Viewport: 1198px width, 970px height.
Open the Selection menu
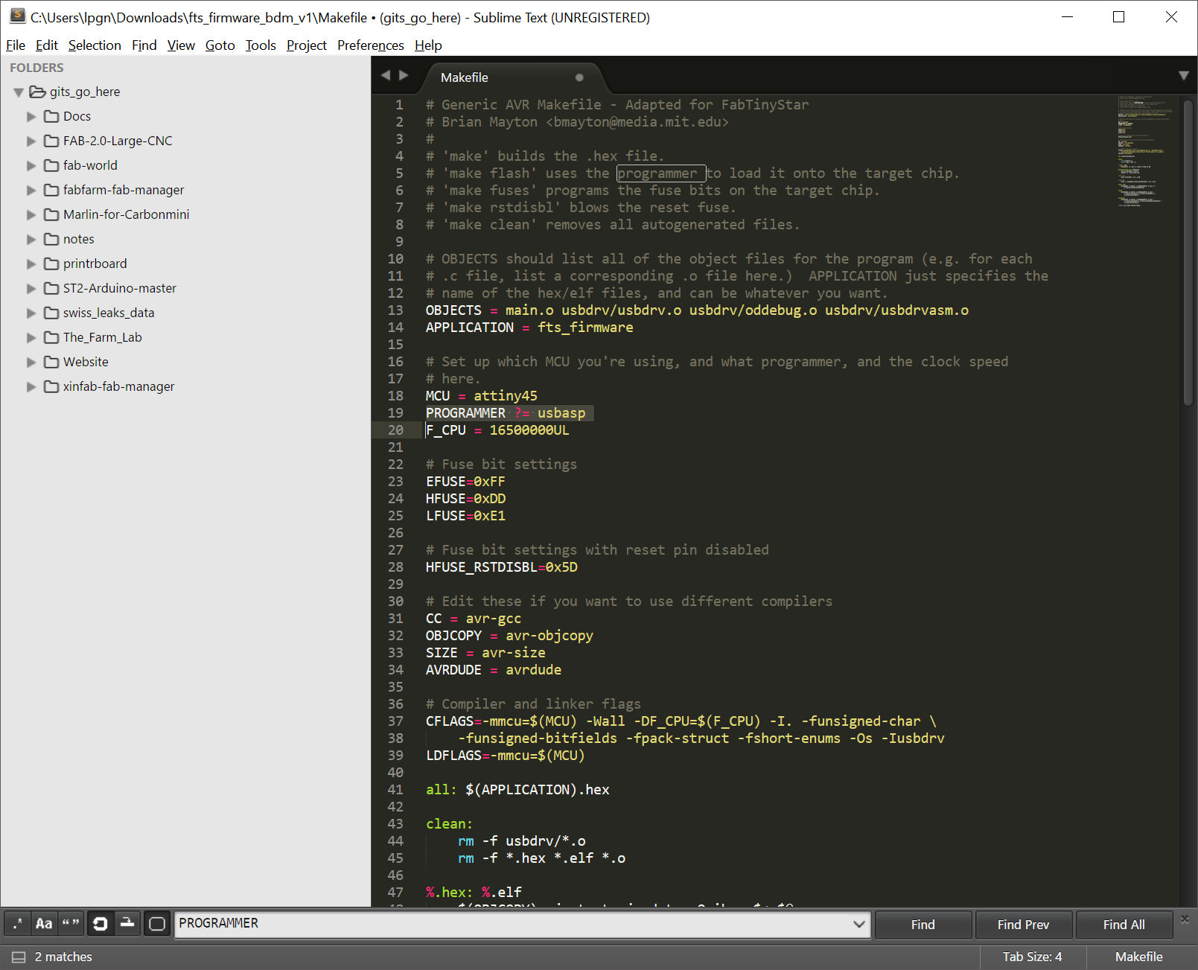click(95, 45)
